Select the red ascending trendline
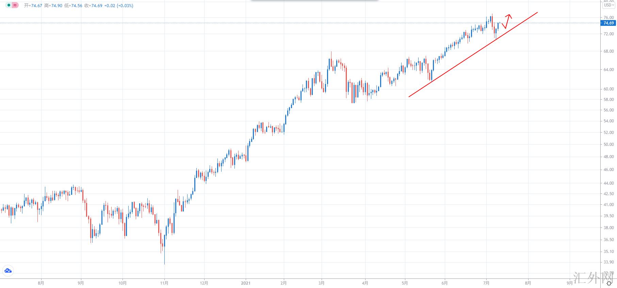The image size is (617, 288). pyautogui.click(x=473, y=54)
